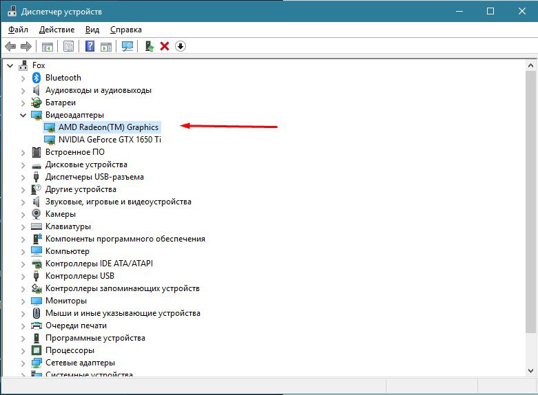Click the Forward arrow toolbar icon

pos(26,46)
